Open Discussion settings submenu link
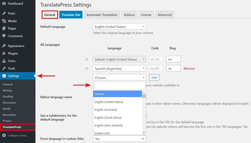The width and height of the screenshot is (251, 143). (9, 102)
